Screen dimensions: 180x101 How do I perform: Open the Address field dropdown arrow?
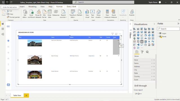click(152, 66)
